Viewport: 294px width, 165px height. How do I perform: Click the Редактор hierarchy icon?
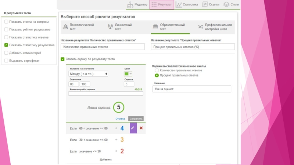(x=130, y=5)
